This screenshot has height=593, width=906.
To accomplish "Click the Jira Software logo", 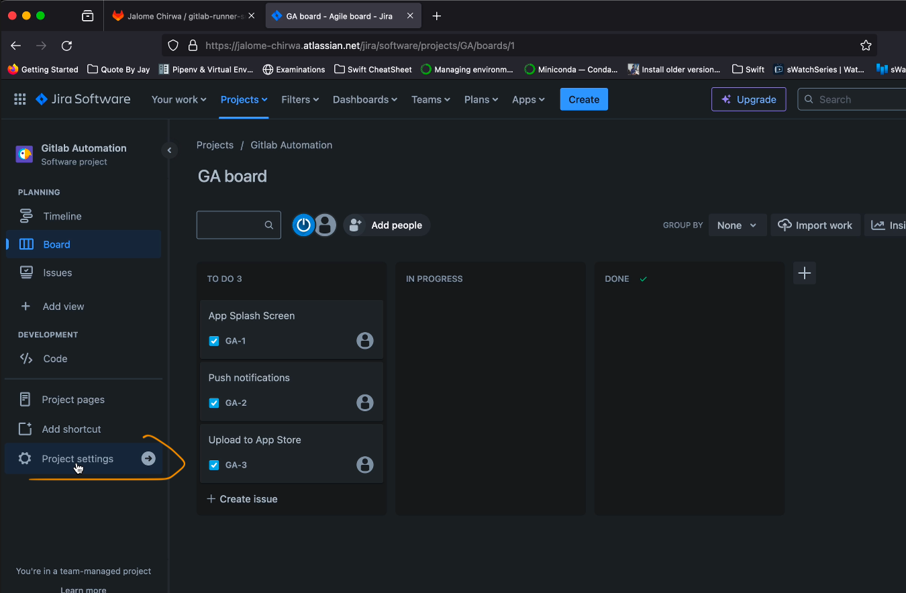I will 83,99.
